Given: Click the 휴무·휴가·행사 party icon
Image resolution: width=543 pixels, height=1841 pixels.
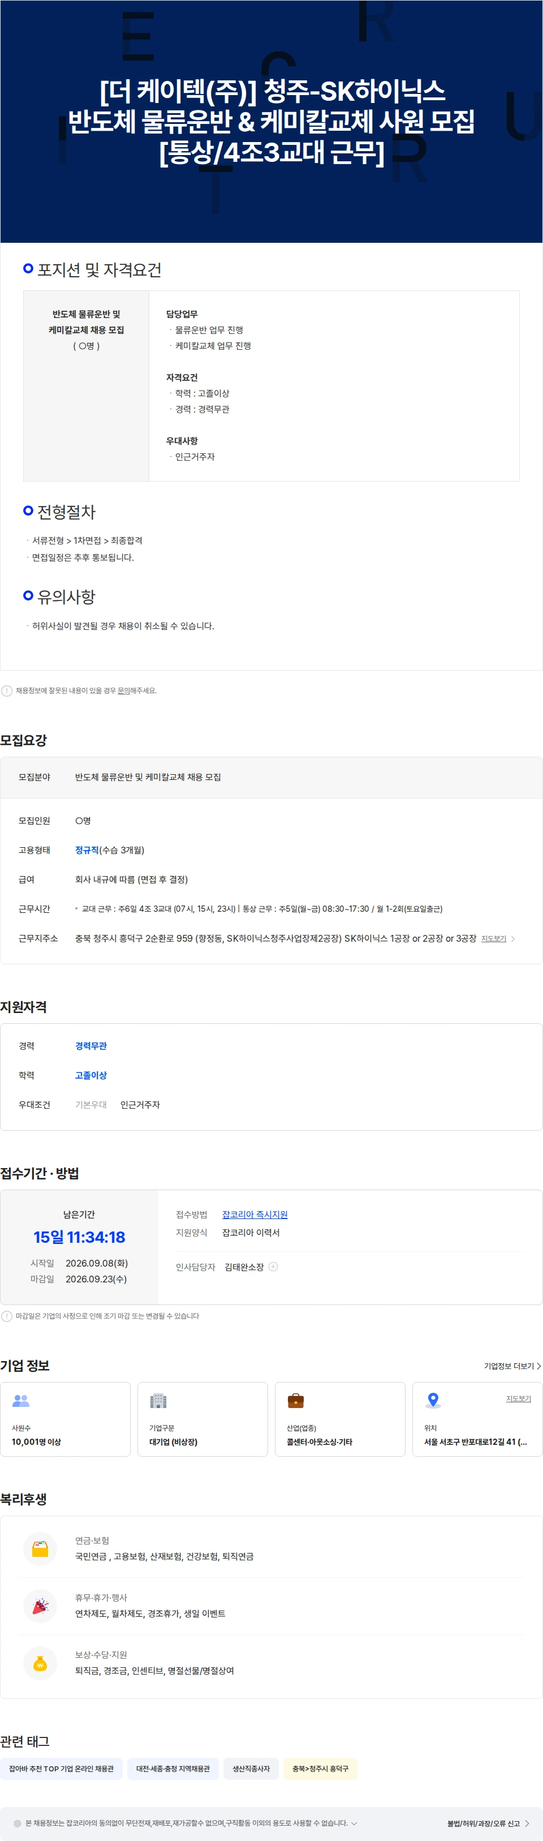Looking at the screenshot, I should pyautogui.click(x=40, y=1606).
